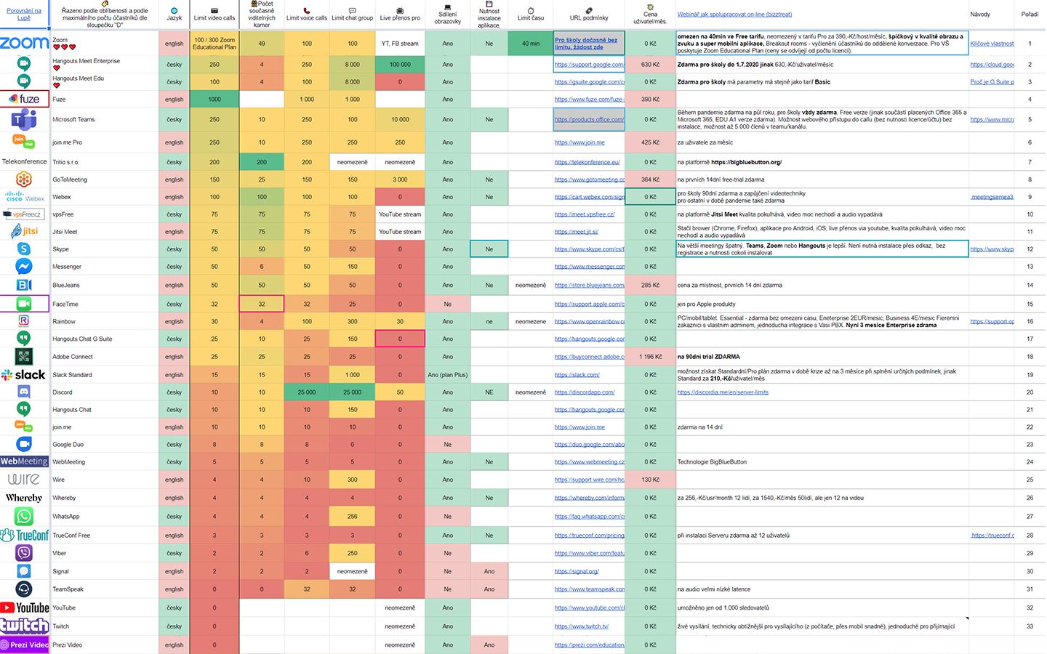Open the https://slack.com/ link

coord(577,375)
